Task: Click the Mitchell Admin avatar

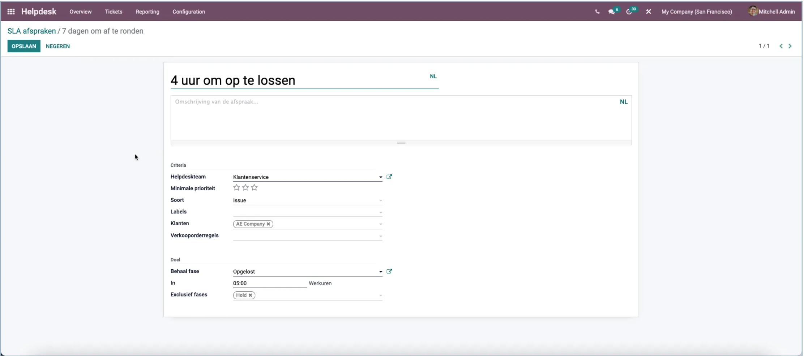Action: [753, 11]
